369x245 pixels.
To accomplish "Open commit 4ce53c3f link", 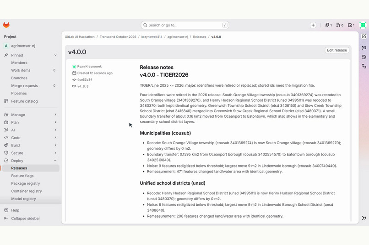I will tap(85, 80).
